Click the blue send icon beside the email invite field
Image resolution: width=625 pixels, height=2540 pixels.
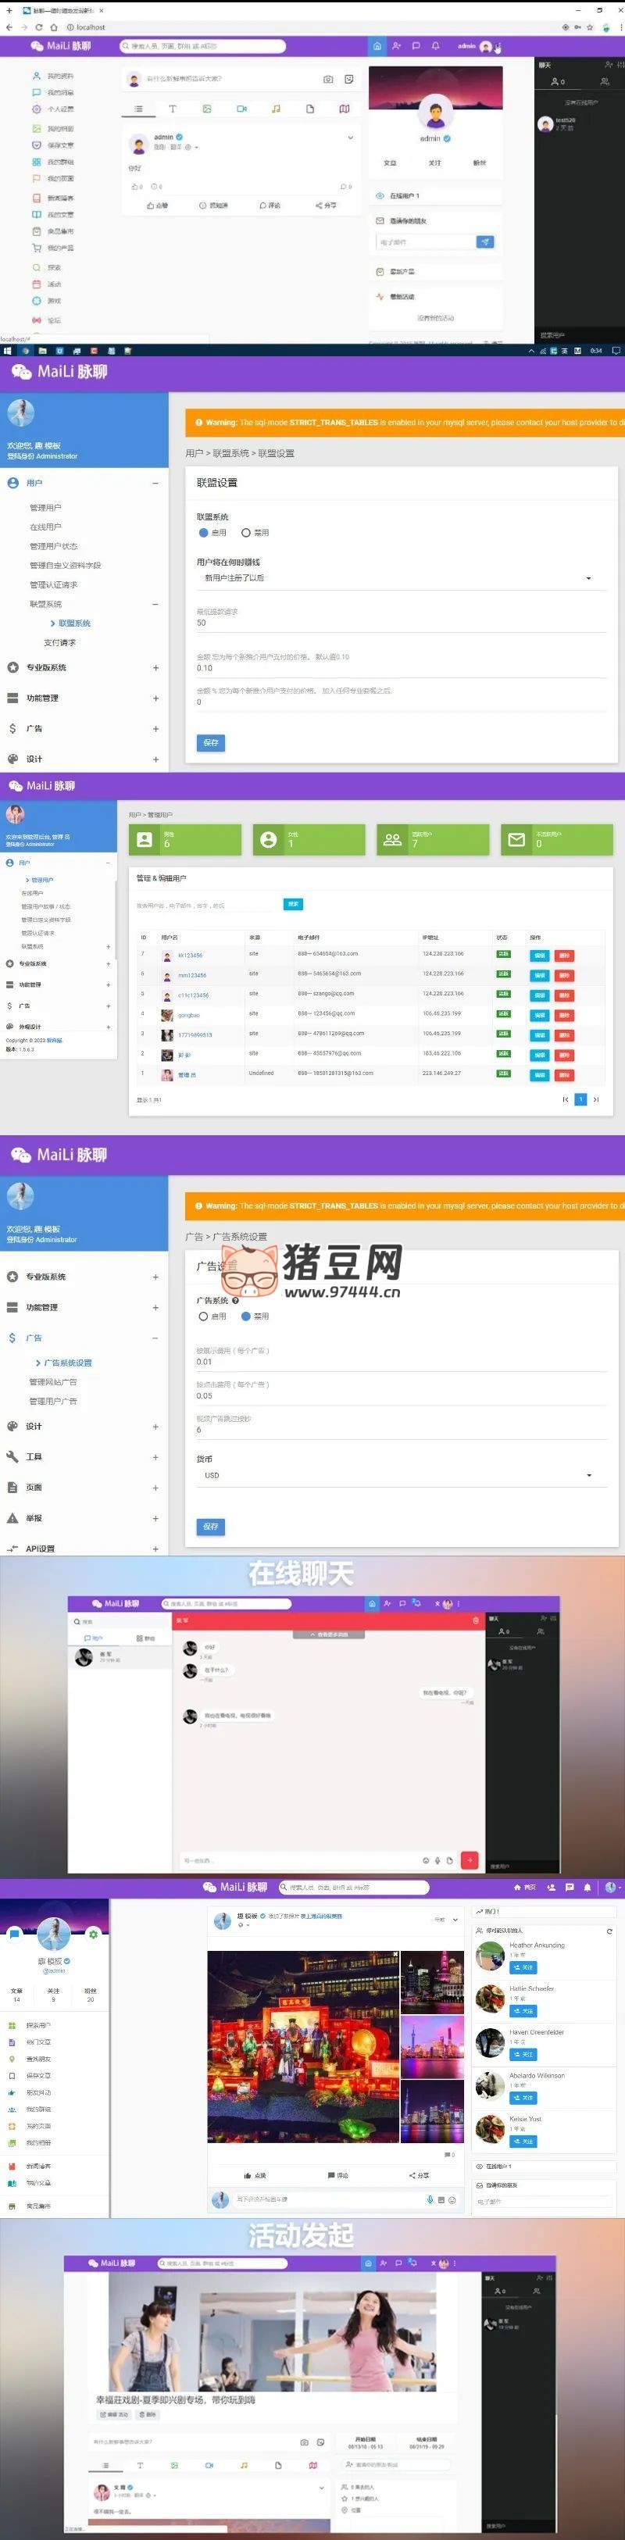485,241
